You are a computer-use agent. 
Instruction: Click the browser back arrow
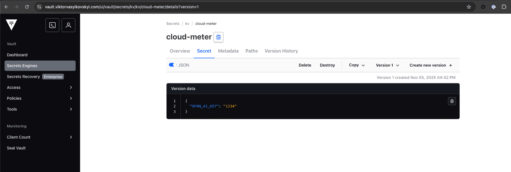click(6, 7)
